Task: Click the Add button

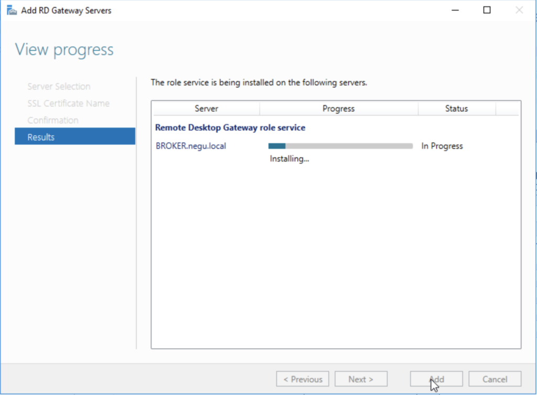Action: [x=436, y=379]
